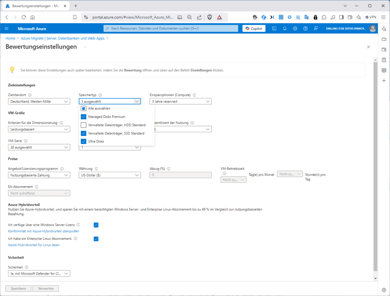Screen dimensions: 390x296
Task: Open the sidebar reading list icon
Action: coord(384,70)
